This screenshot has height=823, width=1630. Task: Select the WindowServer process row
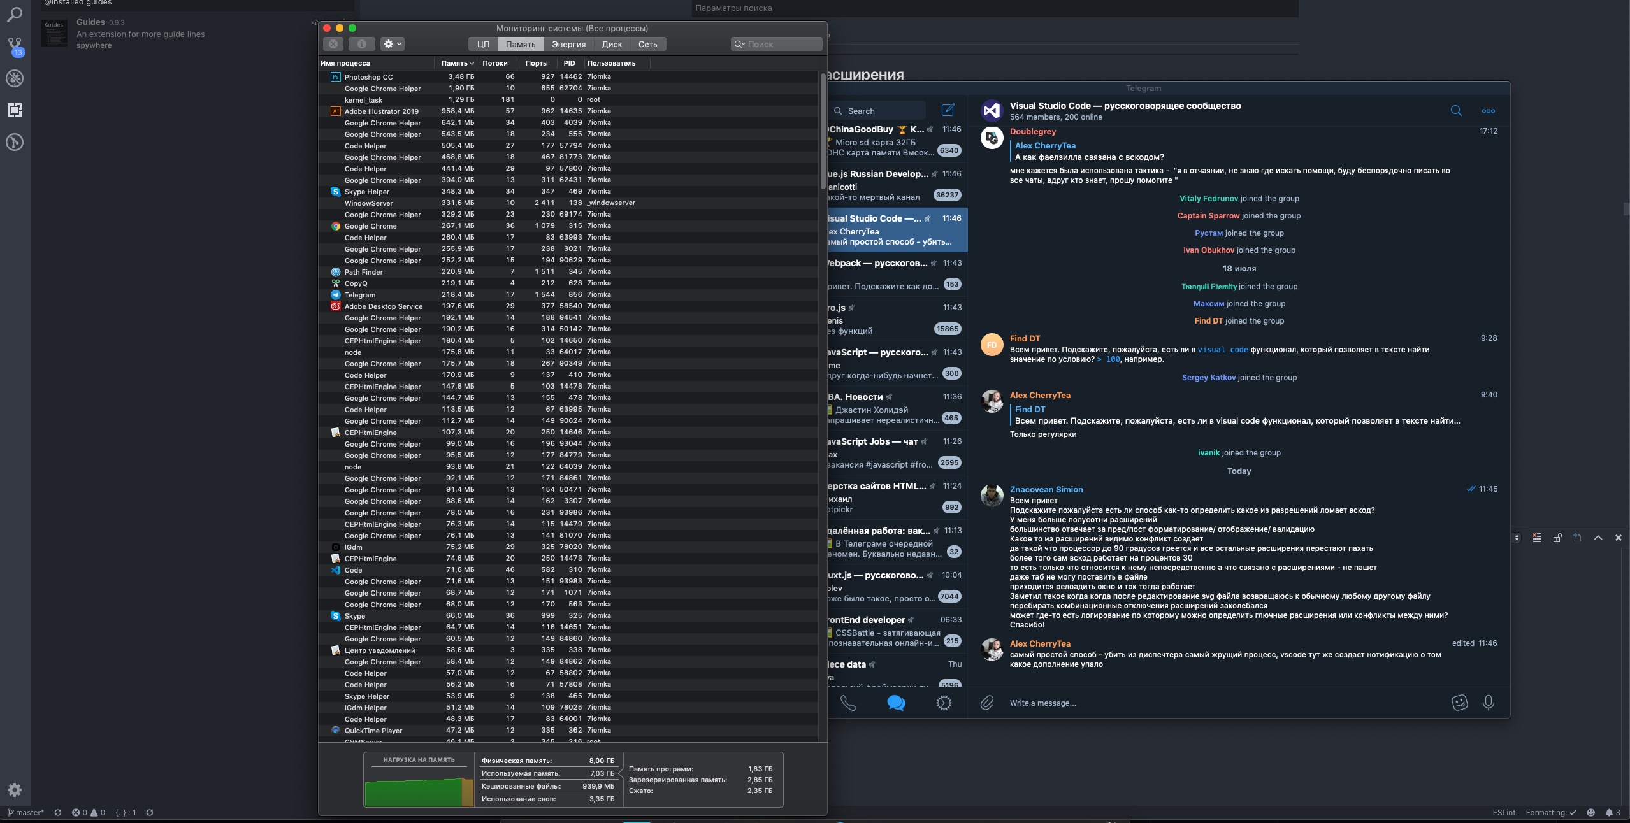click(x=568, y=203)
